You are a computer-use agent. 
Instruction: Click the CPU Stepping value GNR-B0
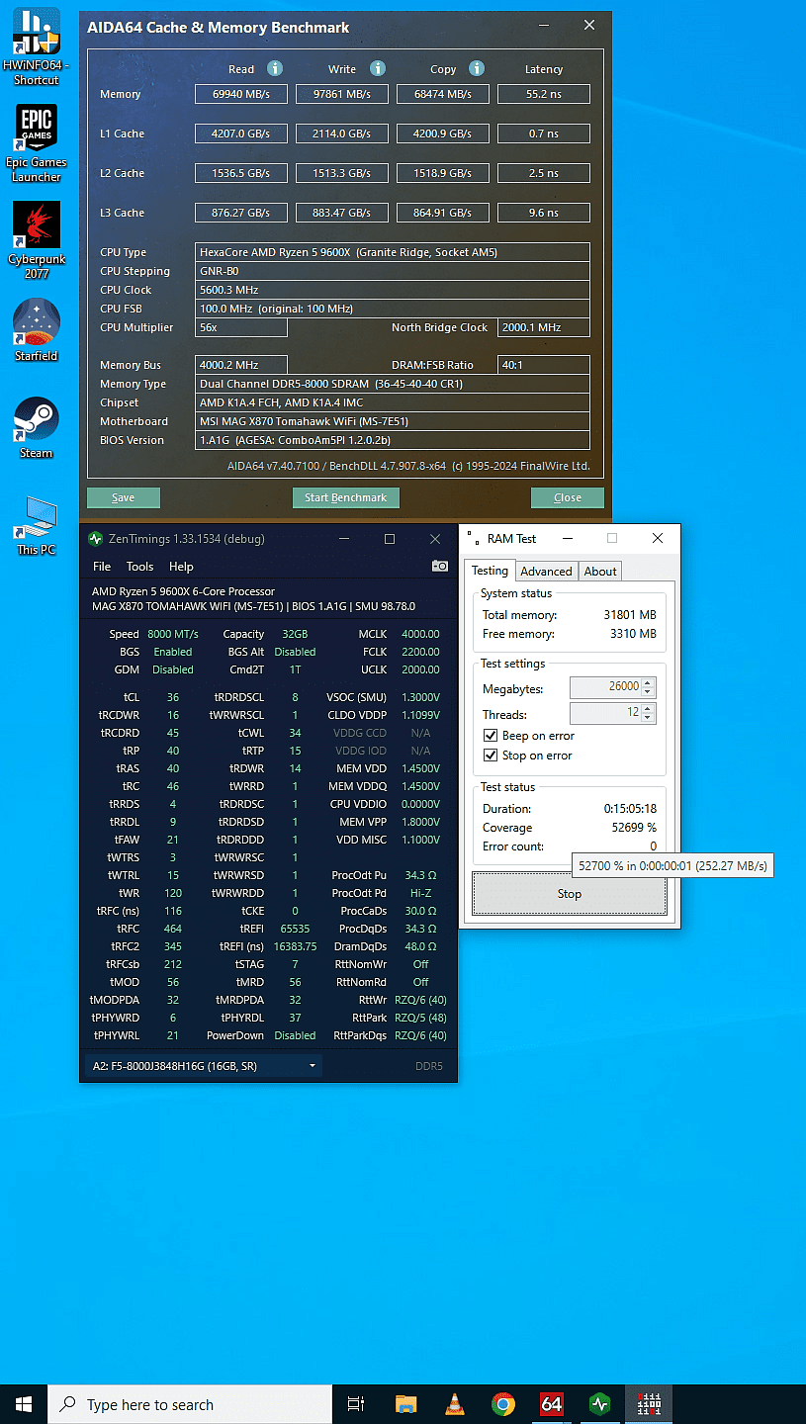[393, 271]
